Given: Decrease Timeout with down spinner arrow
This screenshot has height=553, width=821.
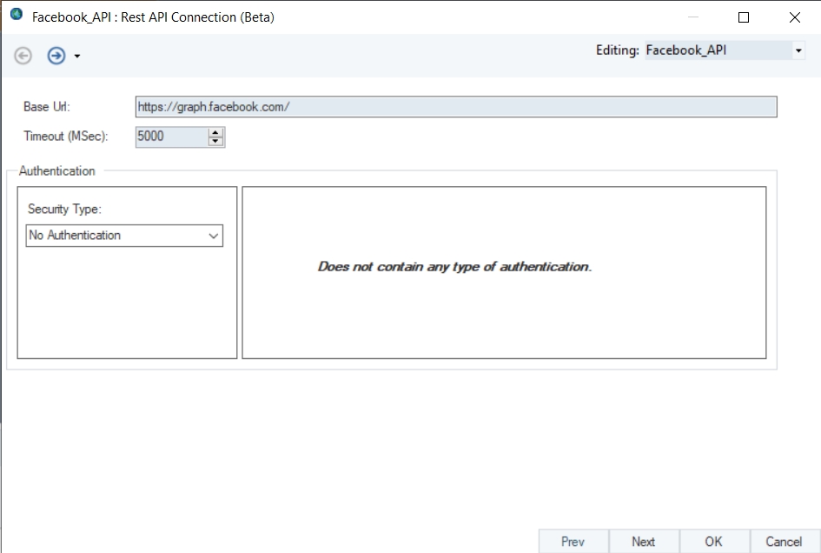Looking at the screenshot, I should point(215,142).
